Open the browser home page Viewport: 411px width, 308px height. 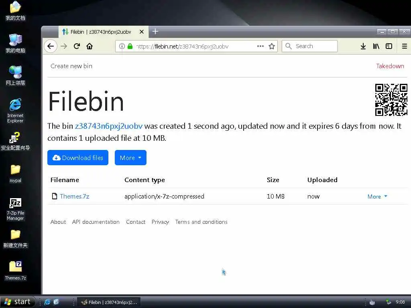tap(90, 47)
